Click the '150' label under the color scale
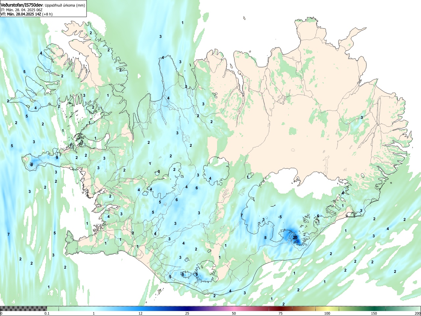 pos(374,313)
